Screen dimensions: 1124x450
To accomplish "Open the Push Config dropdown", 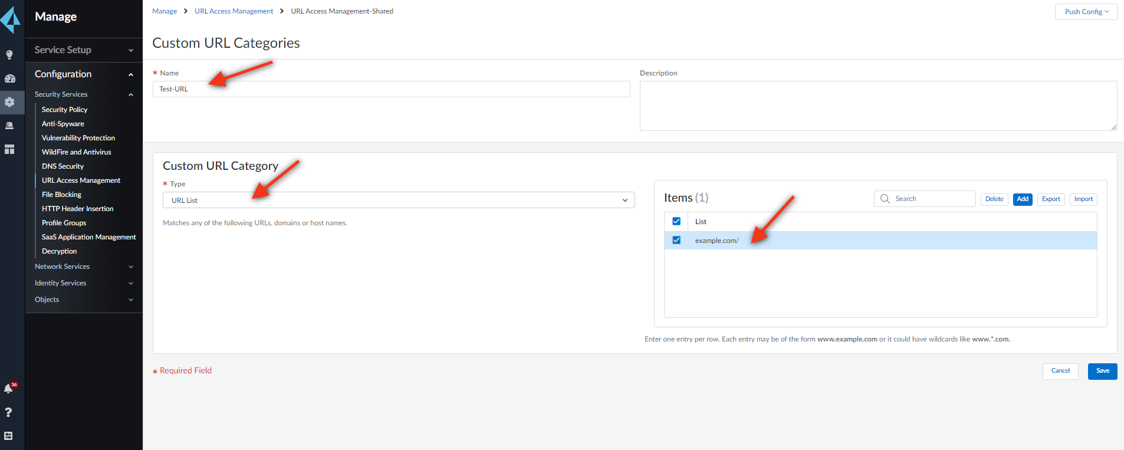I will 1086,12.
